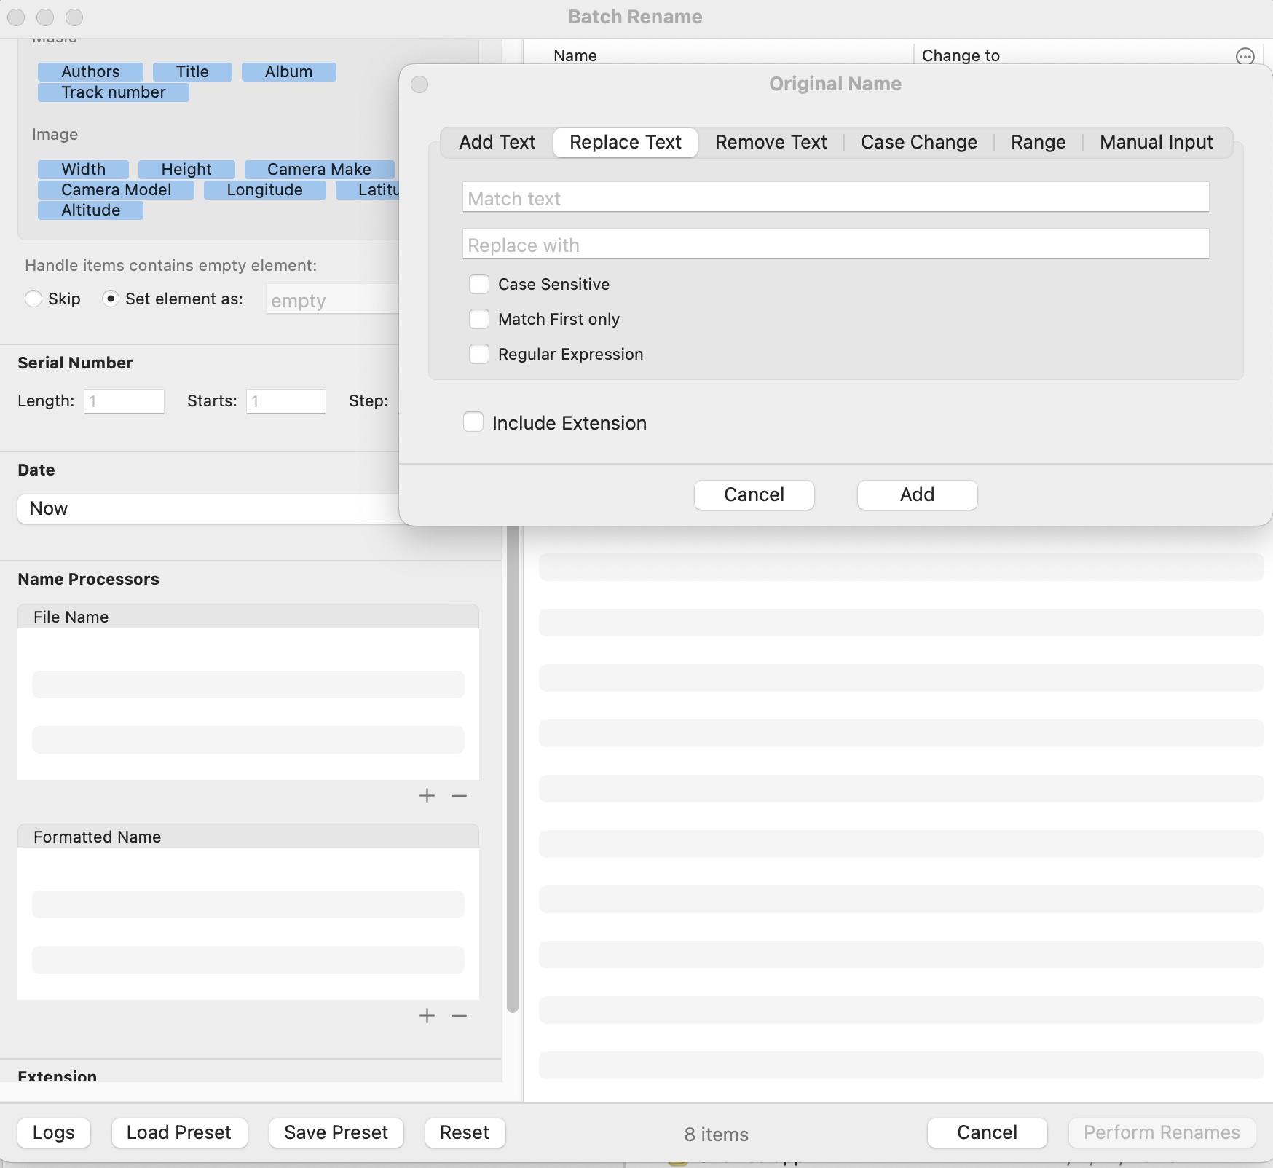This screenshot has height=1168, width=1273.
Task: Enable the Case Sensitive checkbox
Action: click(x=479, y=284)
